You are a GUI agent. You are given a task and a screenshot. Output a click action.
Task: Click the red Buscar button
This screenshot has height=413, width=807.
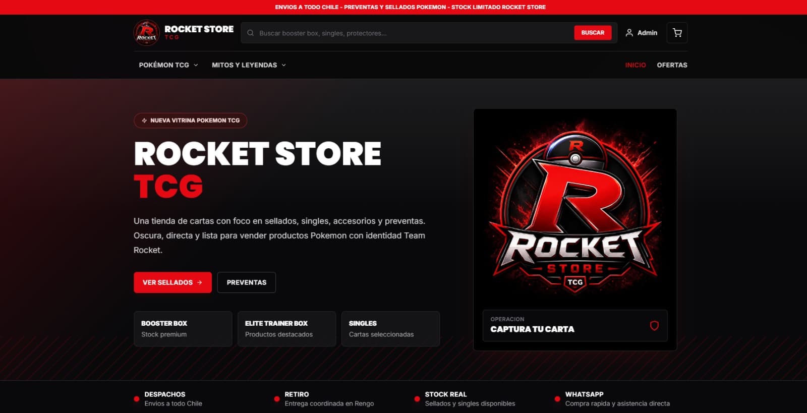593,33
